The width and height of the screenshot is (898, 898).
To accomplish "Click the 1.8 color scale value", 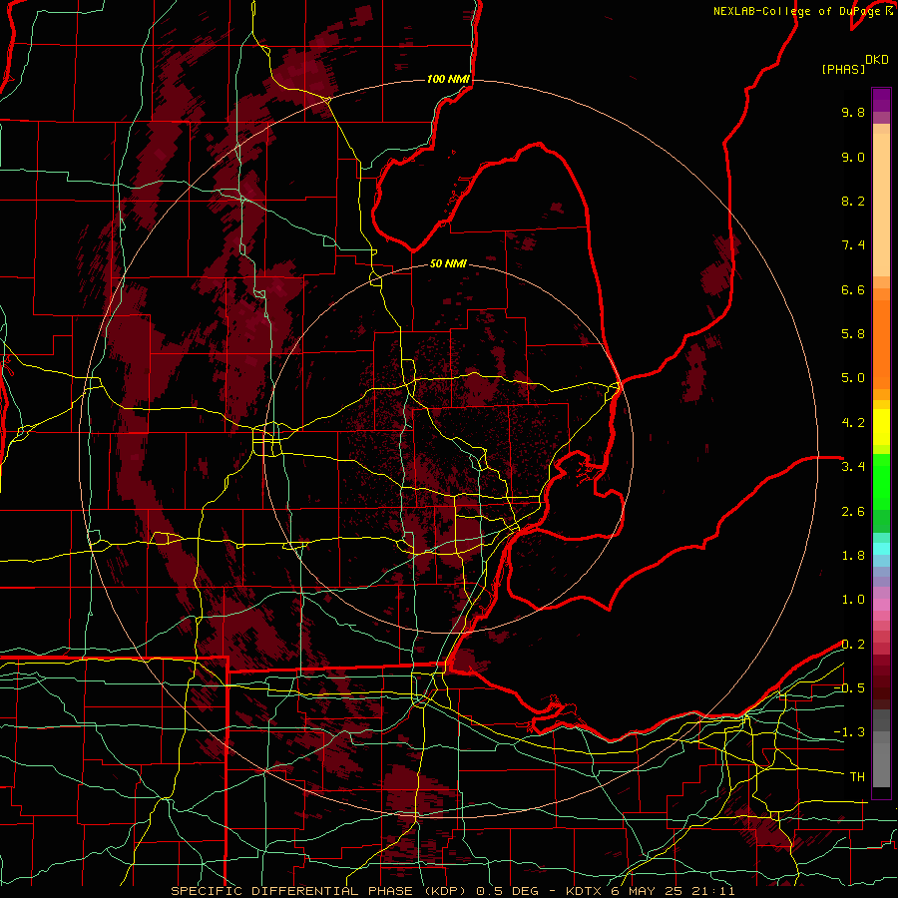I will 853,556.
